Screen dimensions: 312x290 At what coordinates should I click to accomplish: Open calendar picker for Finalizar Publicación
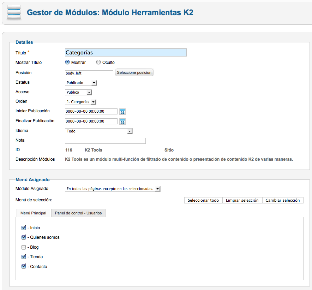pos(122,122)
